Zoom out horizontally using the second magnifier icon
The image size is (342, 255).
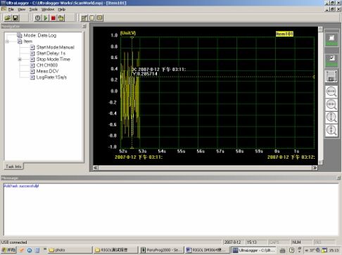coord(331,105)
